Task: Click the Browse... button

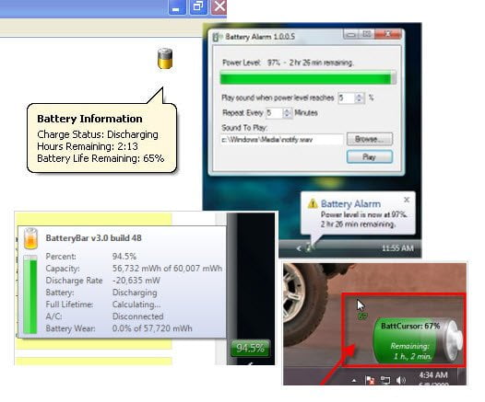Action: 370,139
